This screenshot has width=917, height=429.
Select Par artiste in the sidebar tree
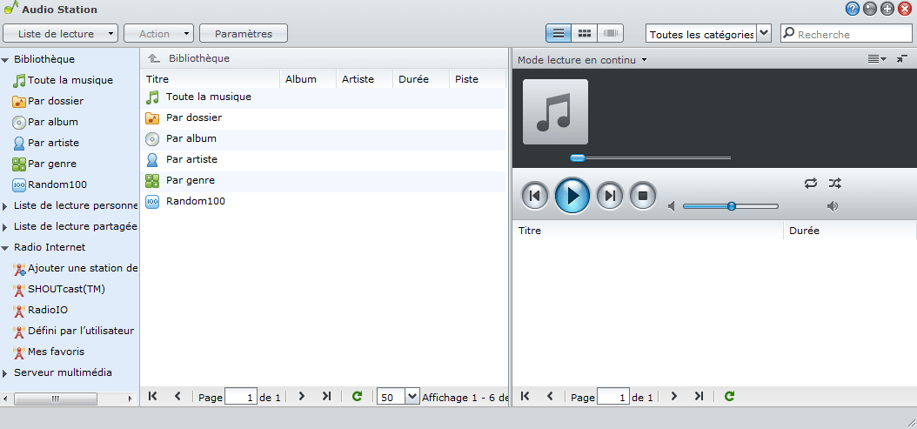[x=53, y=143]
